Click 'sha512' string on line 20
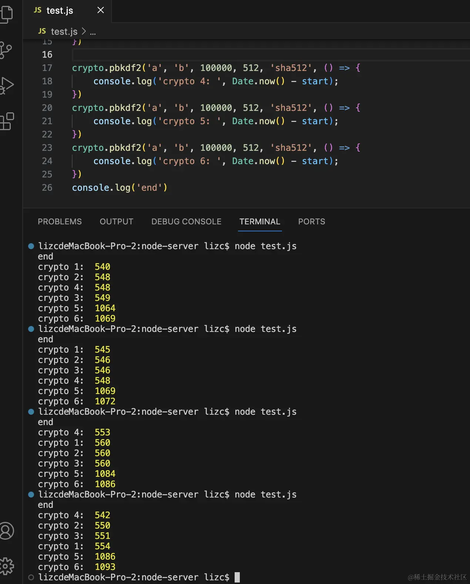The height and width of the screenshot is (584, 470). point(291,108)
